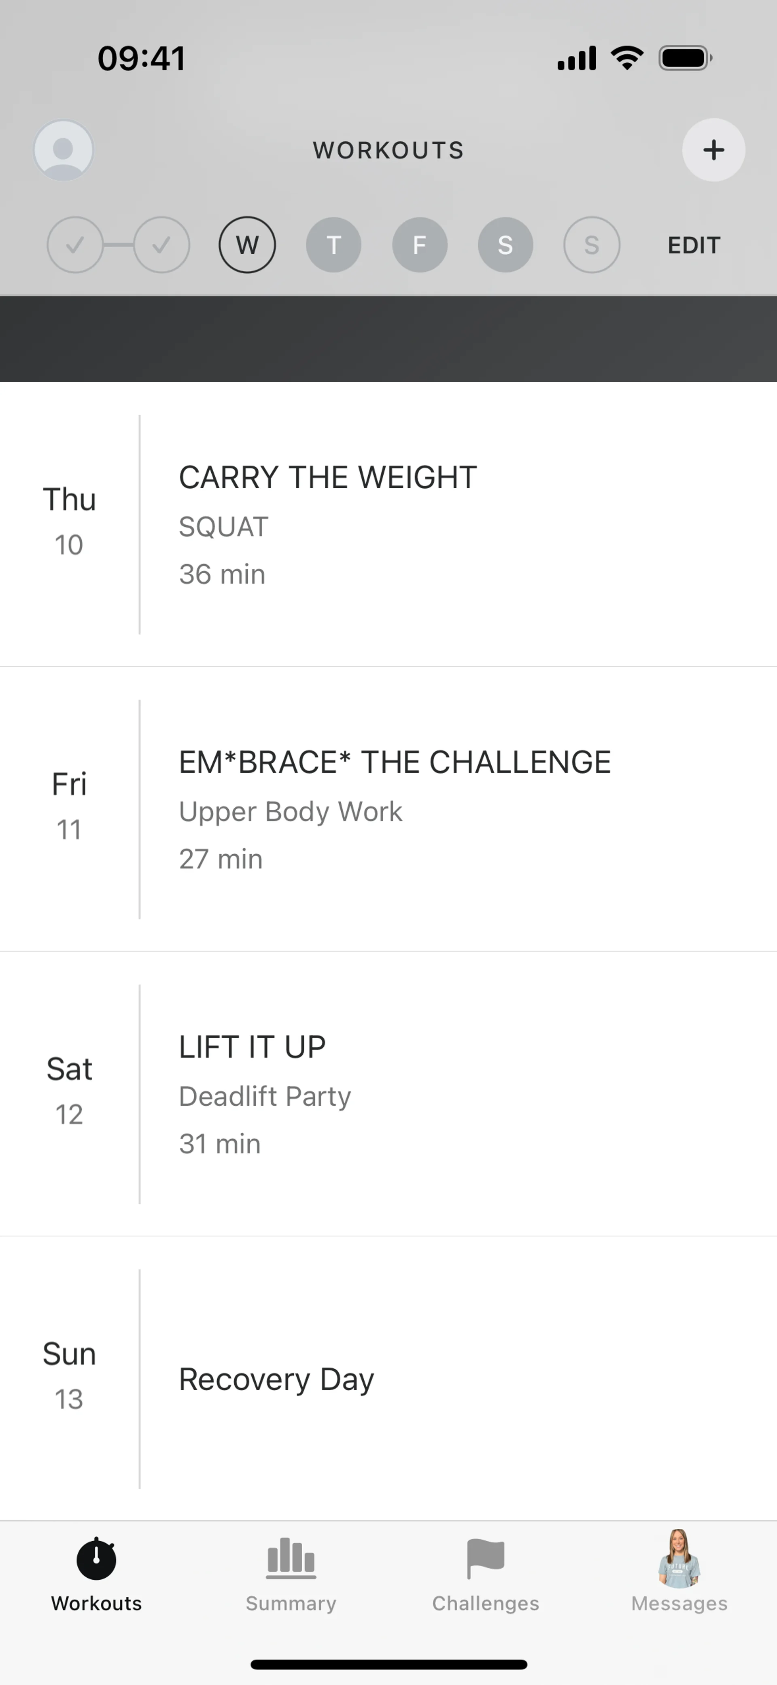Screen dimensions: 777x1685
Task: Select the W day circle
Action: click(247, 245)
